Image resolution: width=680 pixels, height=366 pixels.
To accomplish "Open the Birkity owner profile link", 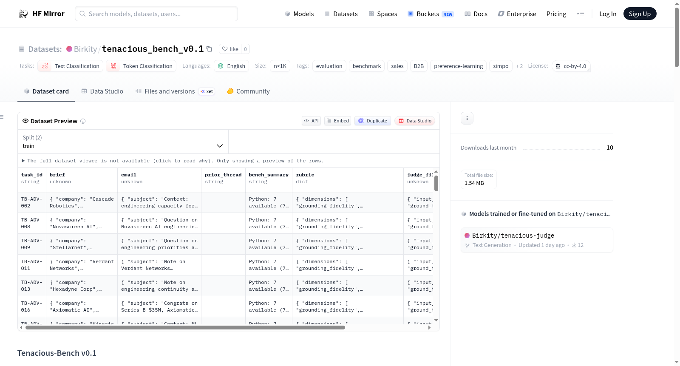I will (x=85, y=49).
